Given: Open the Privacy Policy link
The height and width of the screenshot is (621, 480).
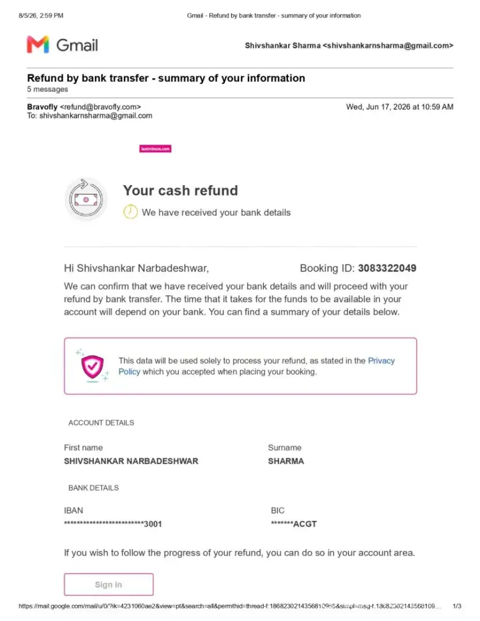Looking at the screenshot, I should coord(256,366).
